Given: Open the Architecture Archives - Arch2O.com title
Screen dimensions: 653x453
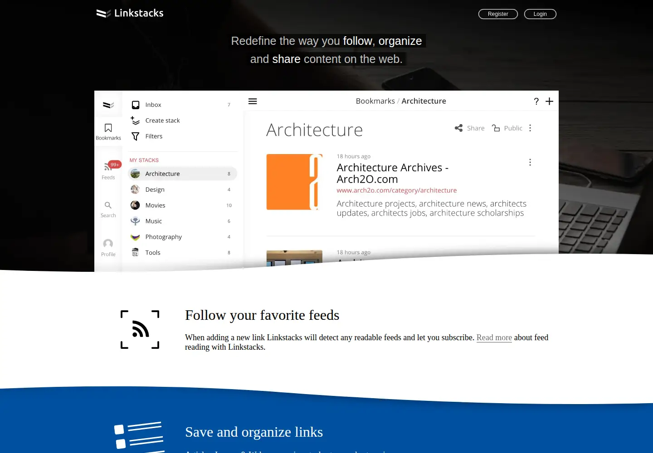Looking at the screenshot, I should coord(393,173).
